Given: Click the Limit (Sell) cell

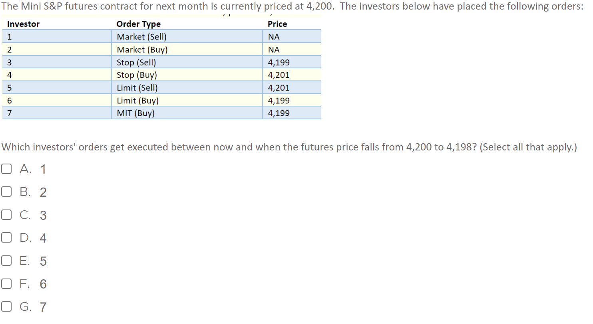Looking at the screenshot, I should 137,88.
